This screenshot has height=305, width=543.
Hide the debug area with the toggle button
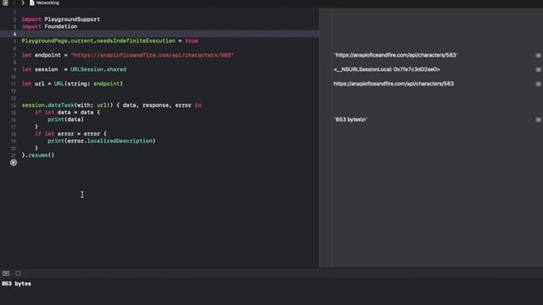[6, 274]
